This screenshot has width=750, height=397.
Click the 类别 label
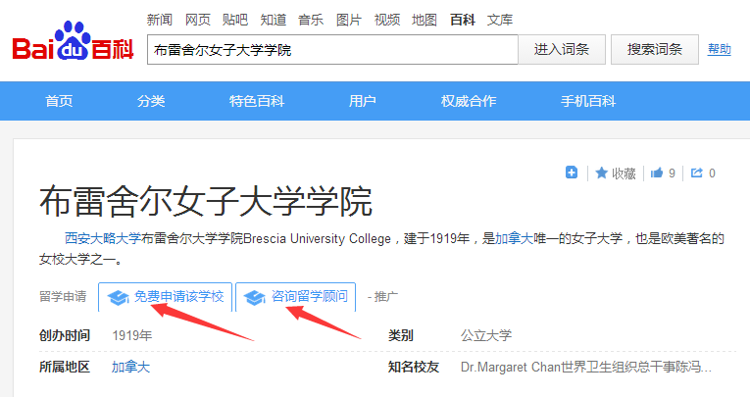click(400, 335)
